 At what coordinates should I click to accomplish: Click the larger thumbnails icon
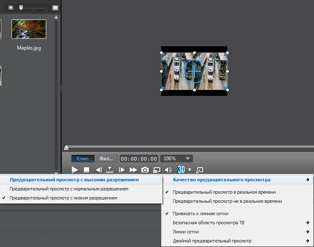coord(55,8)
